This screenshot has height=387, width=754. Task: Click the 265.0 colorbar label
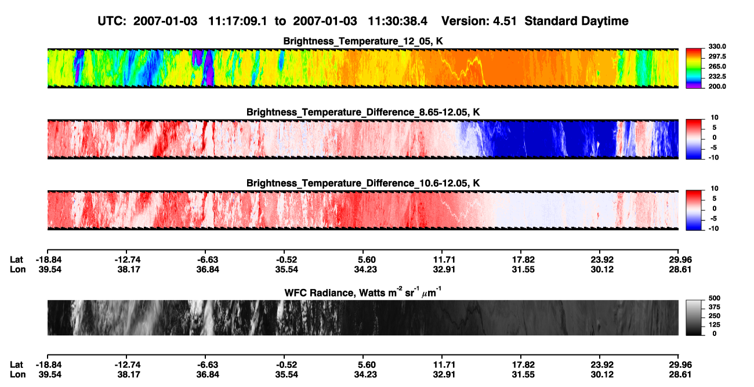(x=717, y=66)
